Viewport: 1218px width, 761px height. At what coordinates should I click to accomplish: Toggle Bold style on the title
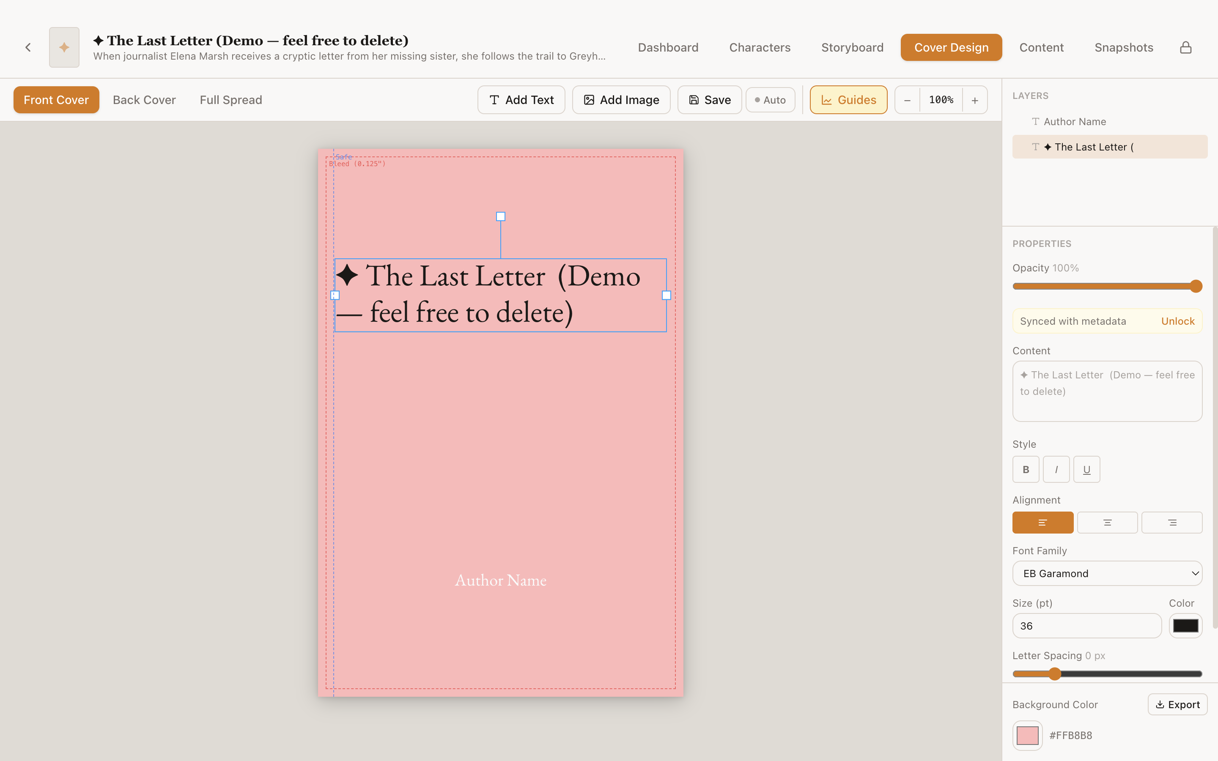click(x=1026, y=469)
